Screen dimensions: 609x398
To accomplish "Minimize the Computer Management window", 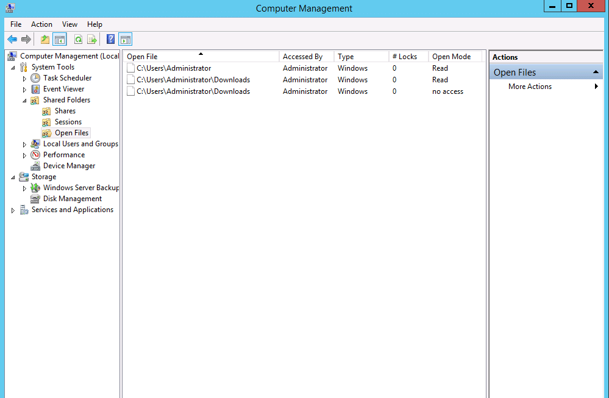I will click(x=552, y=6).
